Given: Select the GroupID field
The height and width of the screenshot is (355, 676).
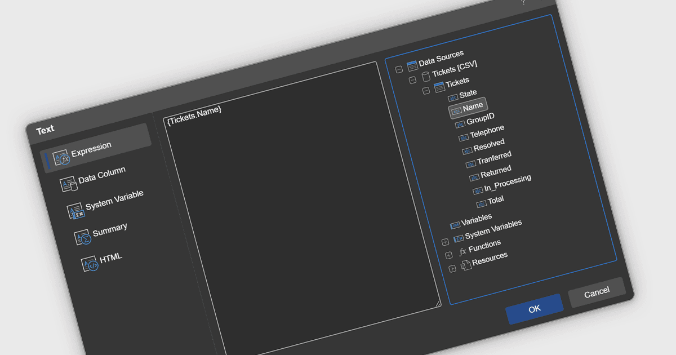Looking at the screenshot, I should click(x=481, y=118).
